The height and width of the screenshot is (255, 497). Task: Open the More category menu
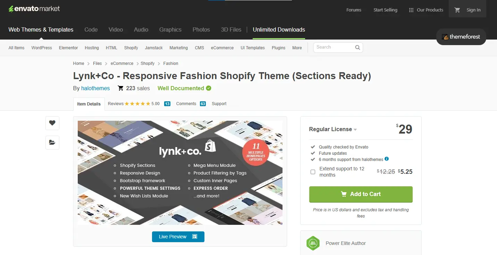click(x=297, y=48)
